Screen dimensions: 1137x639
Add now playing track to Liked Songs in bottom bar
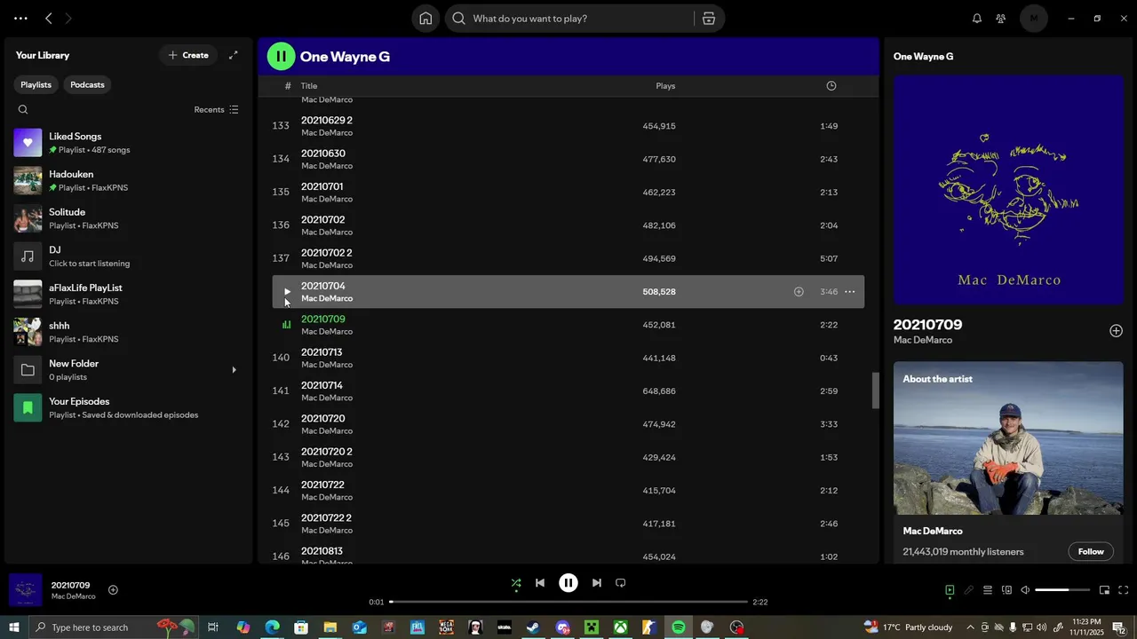[x=113, y=590]
